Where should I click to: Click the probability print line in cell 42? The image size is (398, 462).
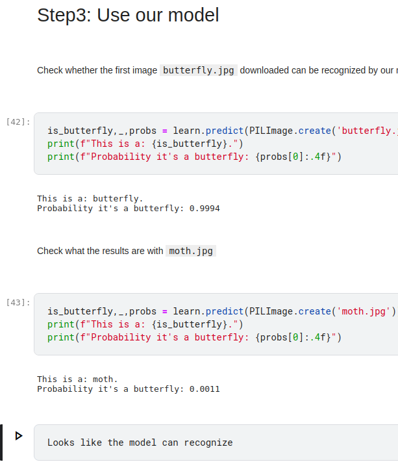(193, 157)
